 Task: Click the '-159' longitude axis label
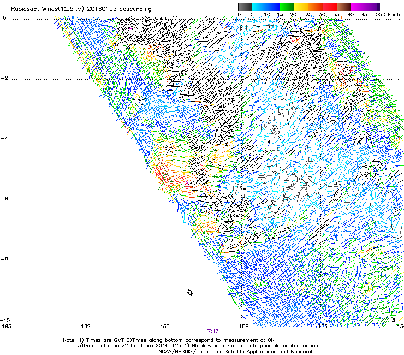(163, 327)
